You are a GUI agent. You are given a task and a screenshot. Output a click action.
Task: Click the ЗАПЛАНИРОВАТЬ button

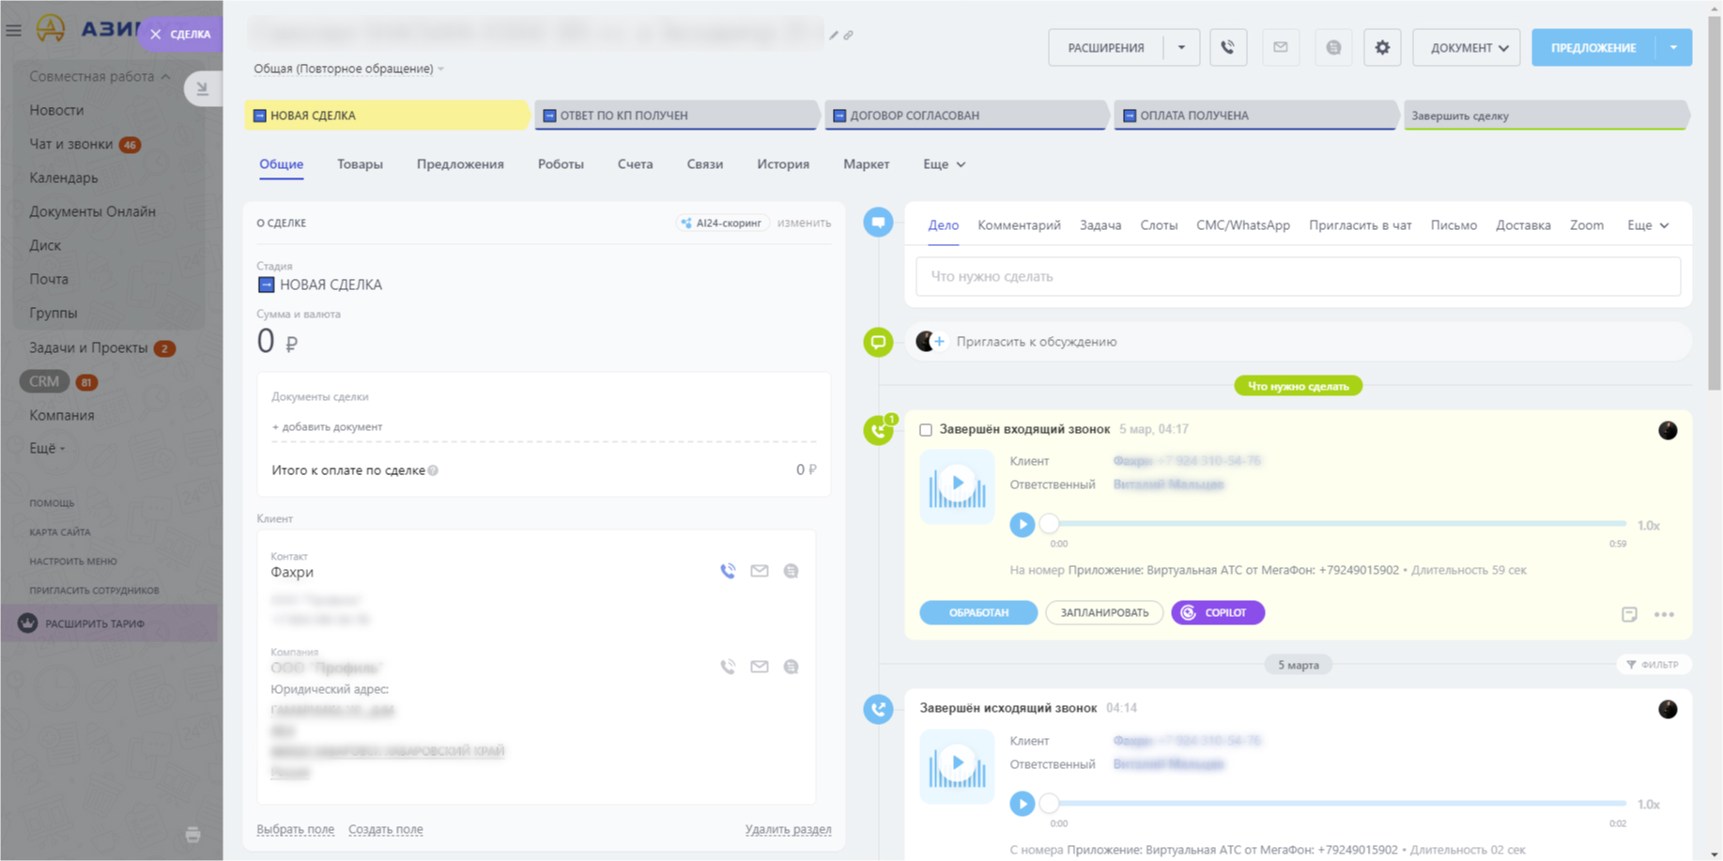tap(1104, 612)
